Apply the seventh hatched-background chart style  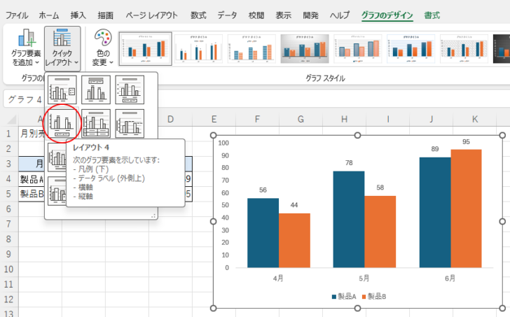tap(464, 49)
